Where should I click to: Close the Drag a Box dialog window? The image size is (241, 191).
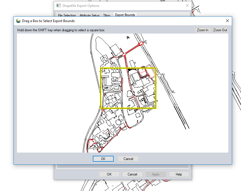coord(227,21)
